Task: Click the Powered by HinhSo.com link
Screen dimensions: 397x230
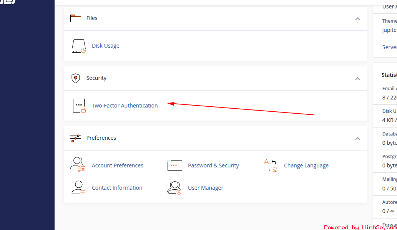Action: coord(360,227)
